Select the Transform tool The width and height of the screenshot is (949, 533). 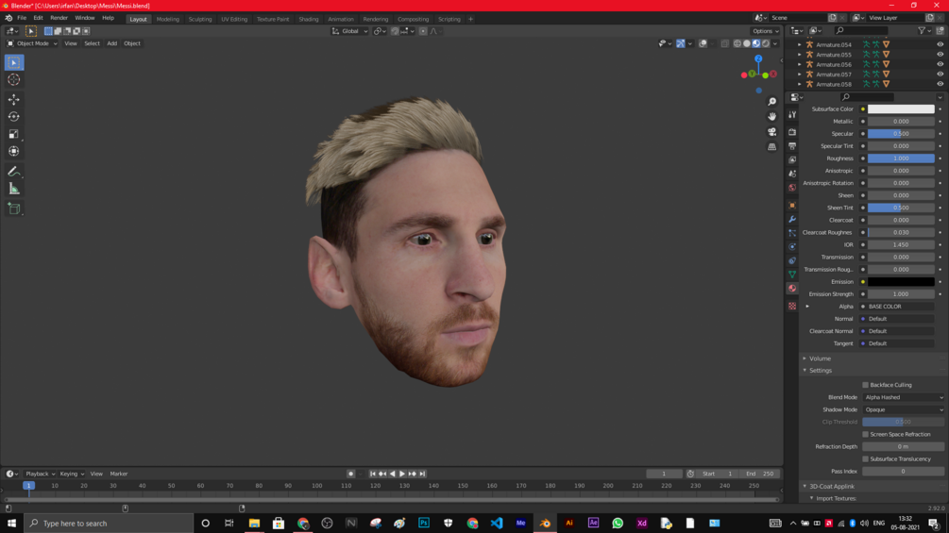tap(14, 152)
